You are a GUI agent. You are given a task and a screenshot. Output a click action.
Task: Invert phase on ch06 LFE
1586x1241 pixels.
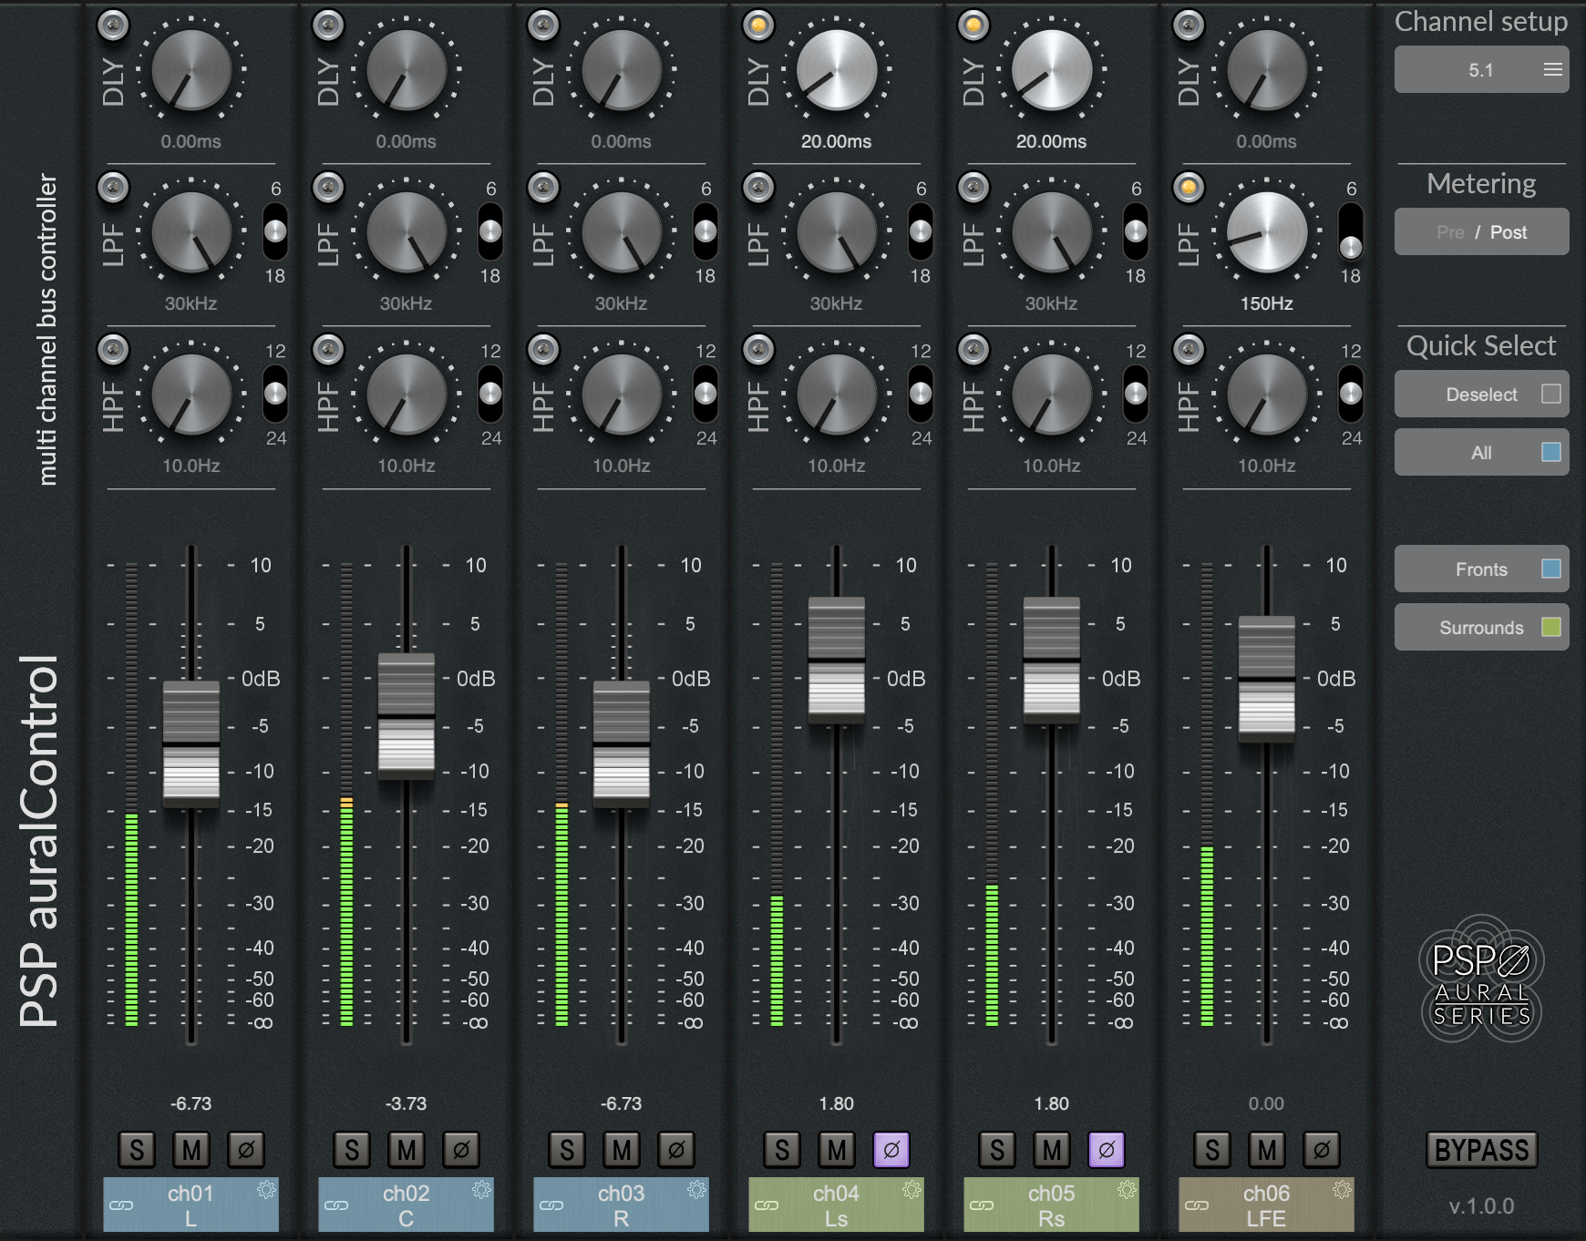pyautogui.click(x=1323, y=1149)
